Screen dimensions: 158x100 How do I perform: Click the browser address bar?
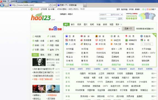point(29,5)
